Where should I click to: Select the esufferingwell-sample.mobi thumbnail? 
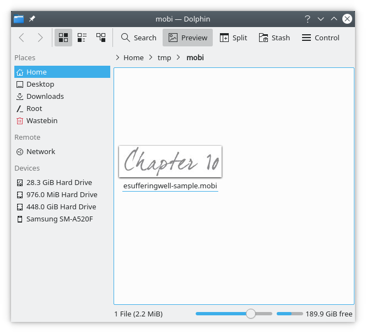click(170, 162)
